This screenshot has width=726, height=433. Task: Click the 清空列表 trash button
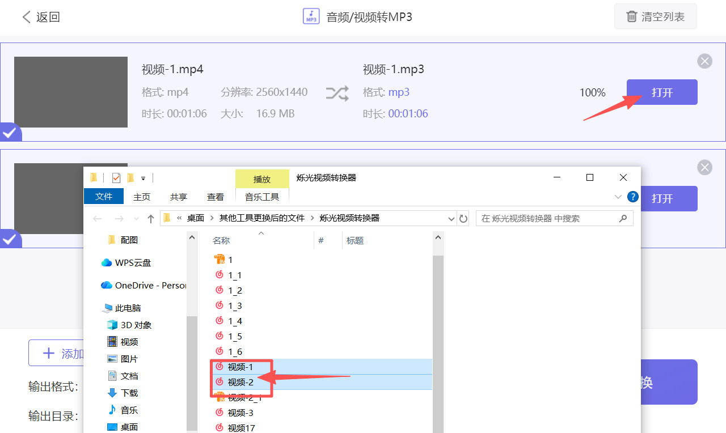click(655, 16)
